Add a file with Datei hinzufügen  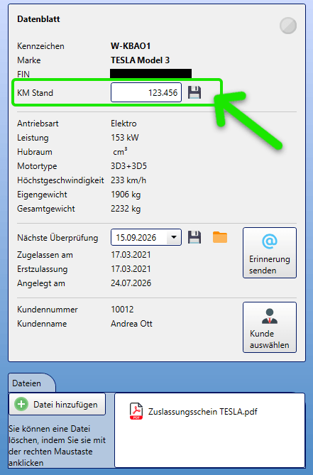click(x=57, y=405)
